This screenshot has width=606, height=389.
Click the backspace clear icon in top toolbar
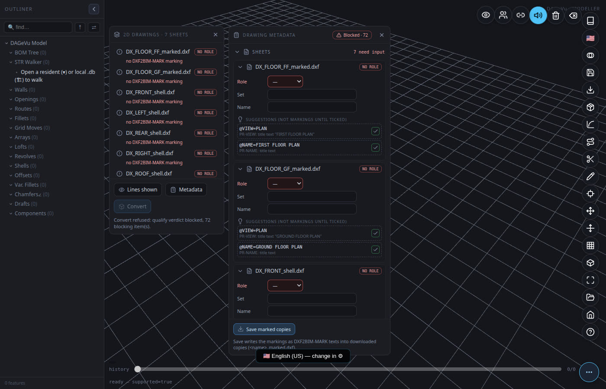click(573, 16)
